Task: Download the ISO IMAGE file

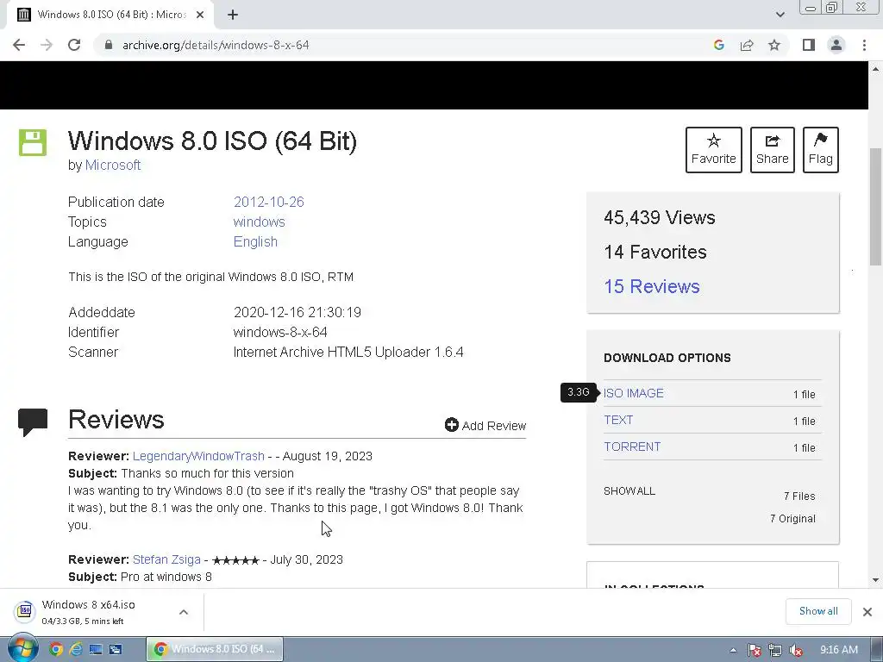Action: [634, 393]
